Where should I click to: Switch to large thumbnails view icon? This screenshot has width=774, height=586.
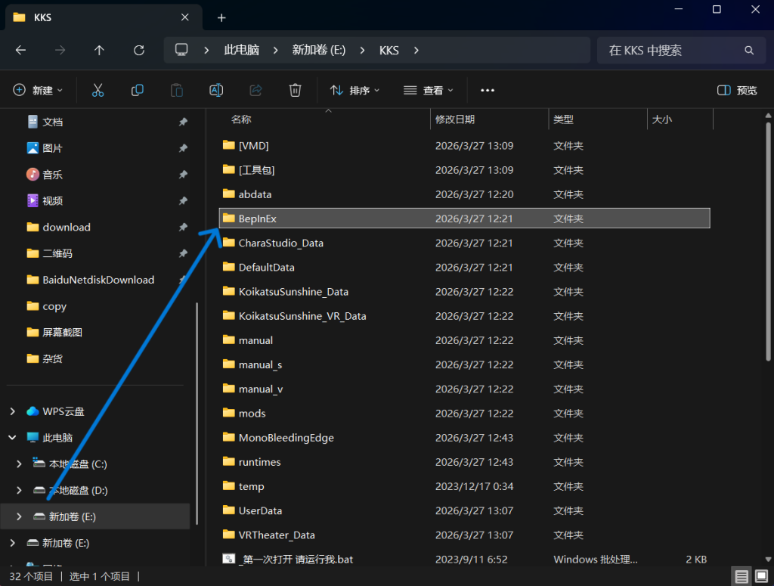pyautogui.click(x=761, y=576)
